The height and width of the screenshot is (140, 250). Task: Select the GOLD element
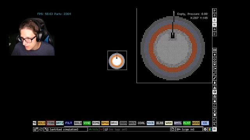tap(41, 123)
